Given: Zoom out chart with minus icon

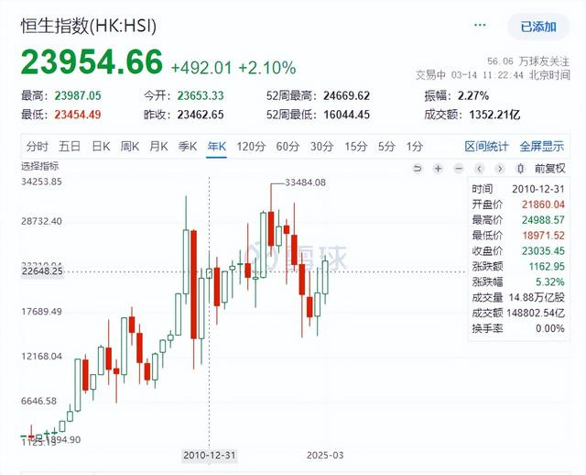Looking at the screenshot, I should pos(459,169).
